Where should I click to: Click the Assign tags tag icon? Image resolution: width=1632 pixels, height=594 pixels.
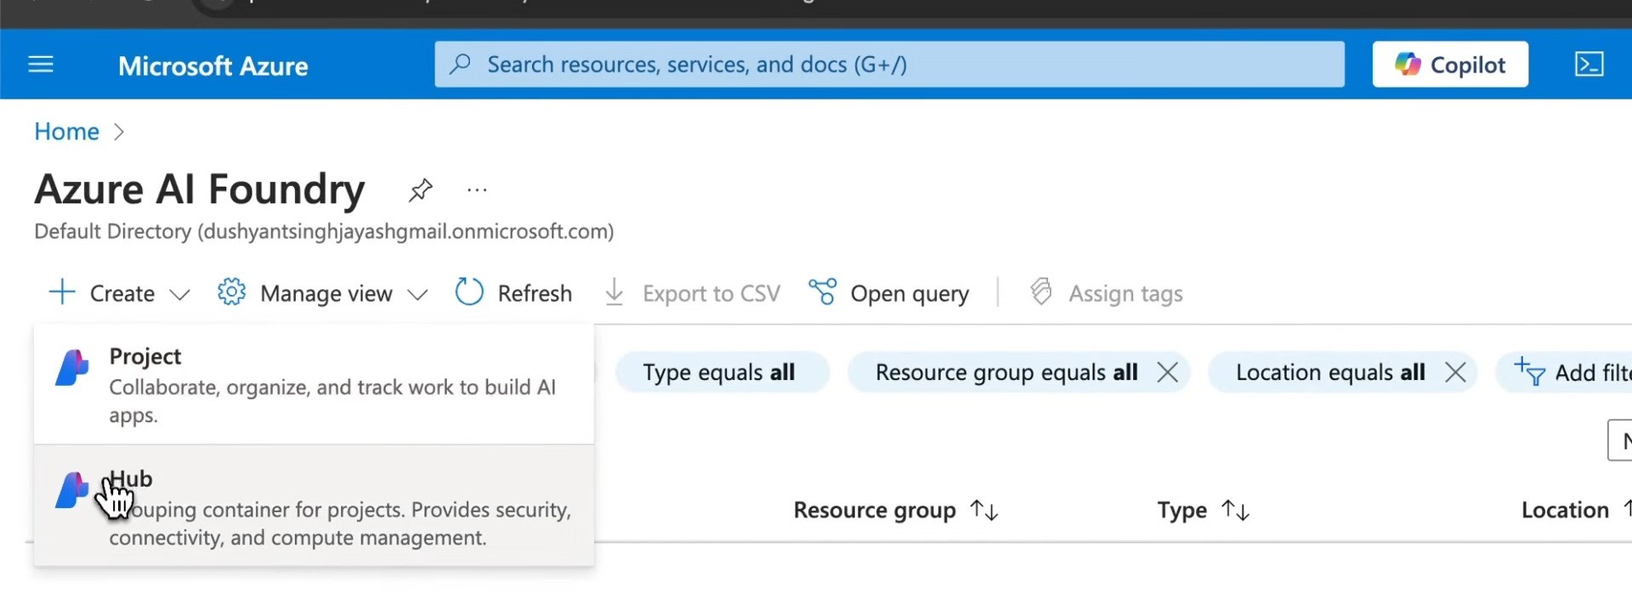click(x=1040, y=292)
